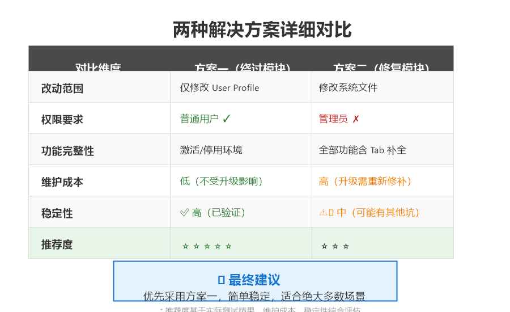Click the 方案二 column header

pyautogui.click(x=381, y=67)
